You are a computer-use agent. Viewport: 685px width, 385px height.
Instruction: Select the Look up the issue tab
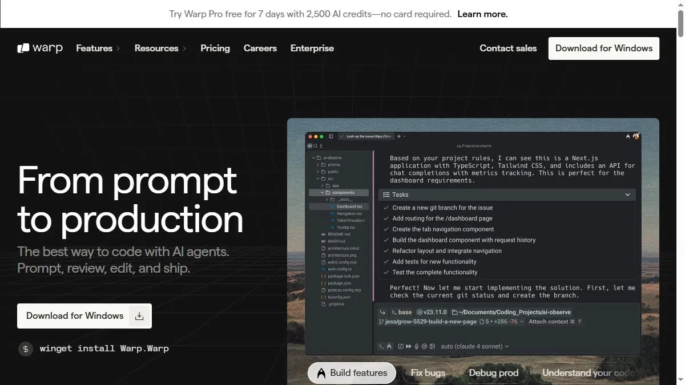[x=366, y=136]
